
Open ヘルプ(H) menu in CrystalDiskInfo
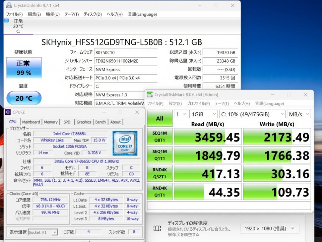[x=115, y=14]
